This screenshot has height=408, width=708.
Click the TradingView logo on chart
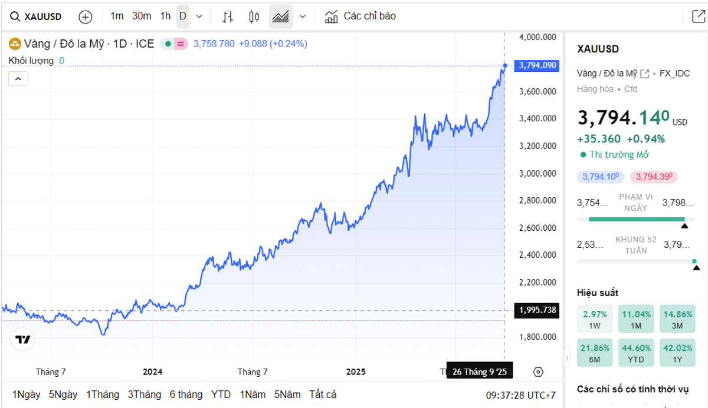(x=23, y=339)
